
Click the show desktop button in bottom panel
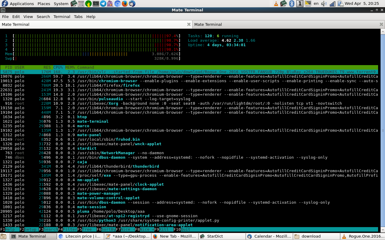[3, 236]
